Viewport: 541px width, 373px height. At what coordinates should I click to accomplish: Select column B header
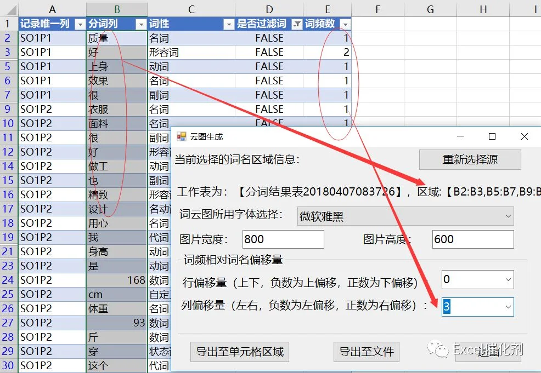[117, 9]
